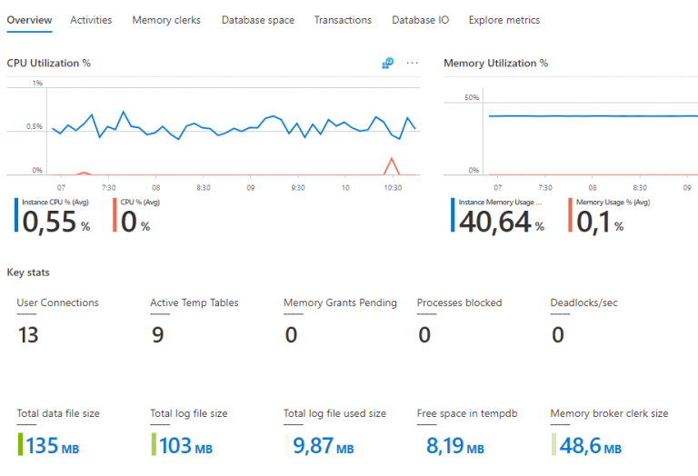Go to the Transactions tab

343,20
